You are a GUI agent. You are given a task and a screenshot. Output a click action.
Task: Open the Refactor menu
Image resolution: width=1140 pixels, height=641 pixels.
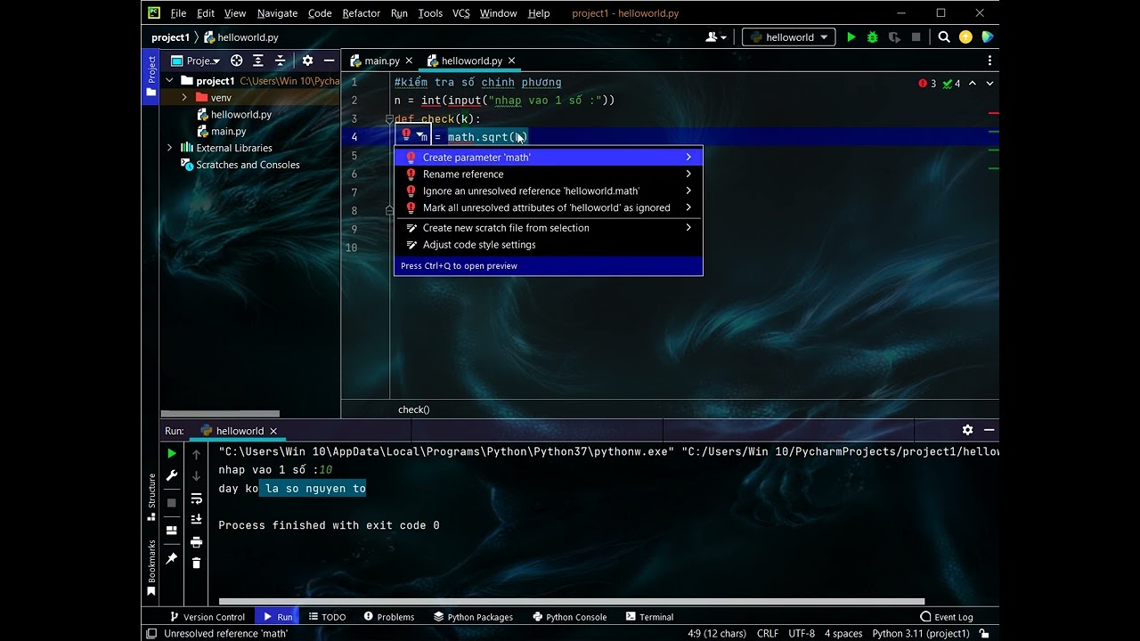(x=361, y=13)
